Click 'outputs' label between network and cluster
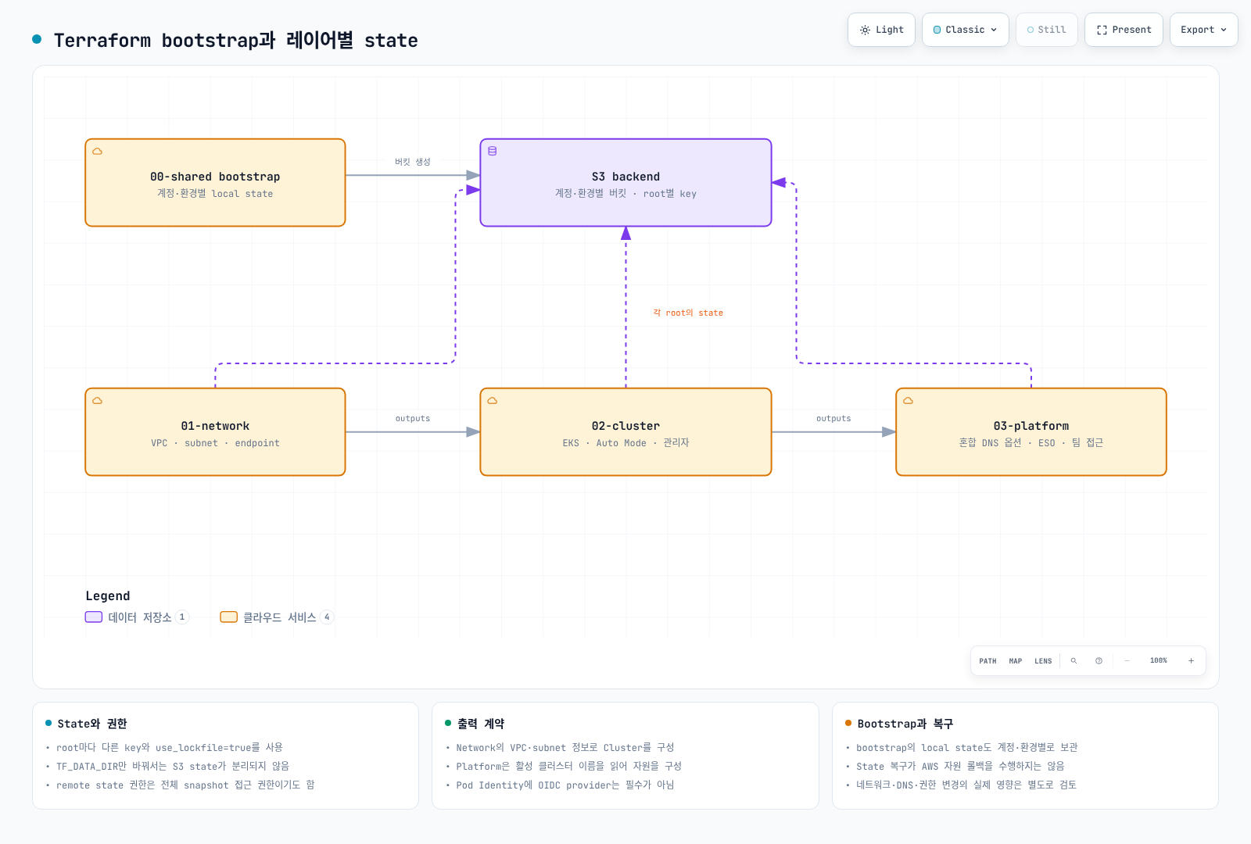1251x844 pixels. (x=413, y=419)
